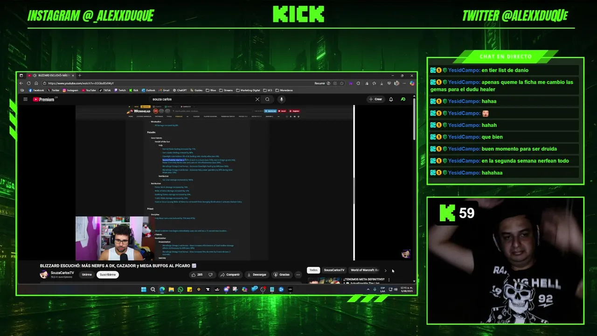Select the 'SouzaCarlosTV' filter chip
The width and height of the screenshot is (597, 336).
(x=334, y=270)
